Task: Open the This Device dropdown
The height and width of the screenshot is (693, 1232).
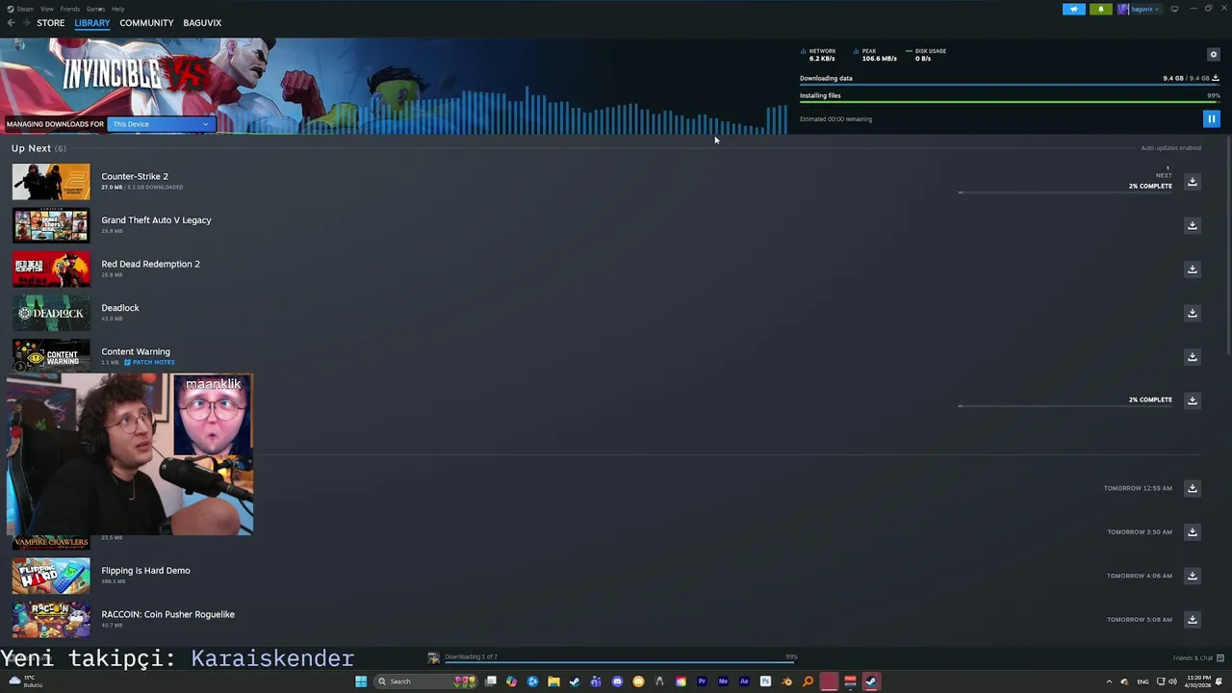Action: pos(160,124)
